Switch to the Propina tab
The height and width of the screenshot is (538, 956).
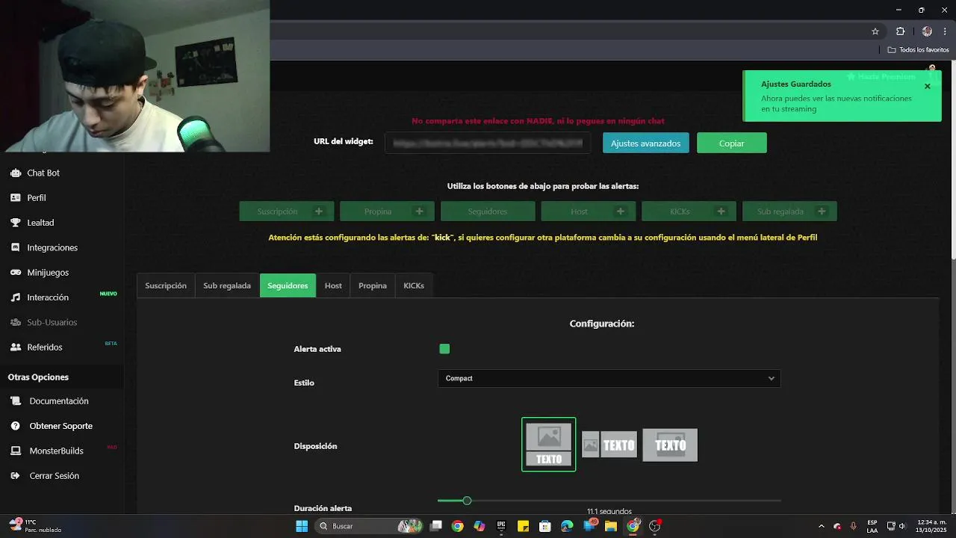(x=373, y=285)
